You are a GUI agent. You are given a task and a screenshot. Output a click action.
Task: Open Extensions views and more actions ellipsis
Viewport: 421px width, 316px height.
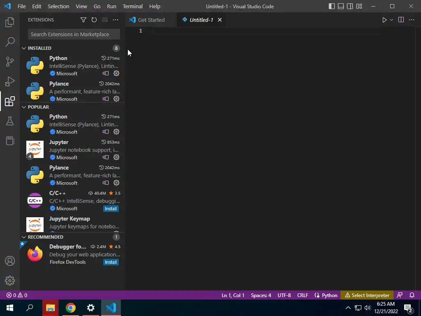point(116,20)
